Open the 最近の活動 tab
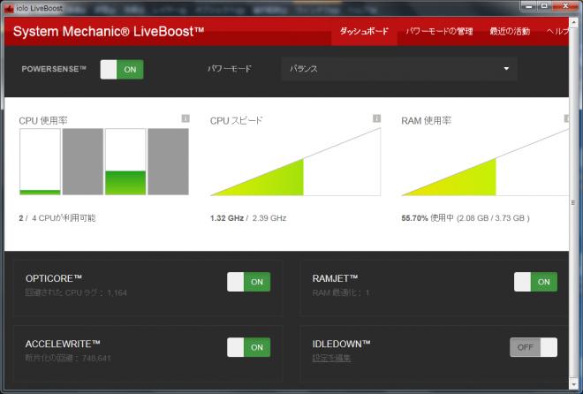 [x=510, y=31]
